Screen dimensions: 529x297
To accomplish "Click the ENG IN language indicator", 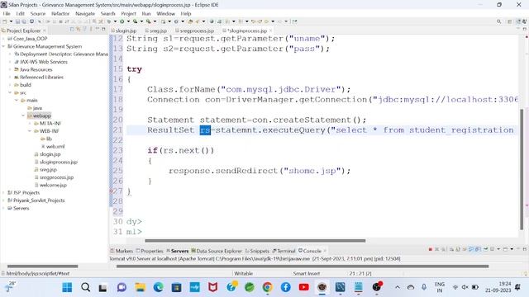I will (439, 287).
